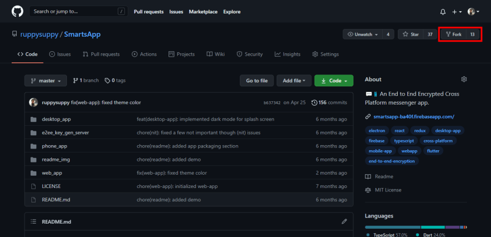Open commit added app packaging section
The height and width of the screenshot is (237, 491).
coord(187,146)
